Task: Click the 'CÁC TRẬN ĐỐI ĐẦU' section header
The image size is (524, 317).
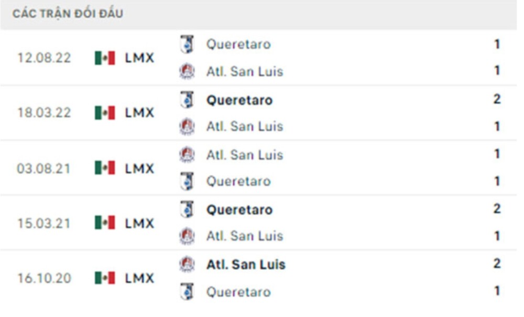Action: (68, 14)
